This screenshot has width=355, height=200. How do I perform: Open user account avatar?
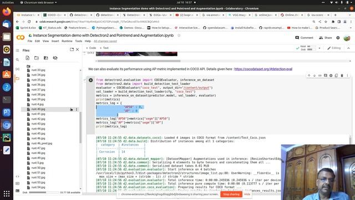[x=347, y=38]
